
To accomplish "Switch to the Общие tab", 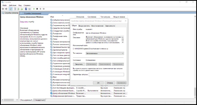I will pyautogui.click(x=74, y=26).
